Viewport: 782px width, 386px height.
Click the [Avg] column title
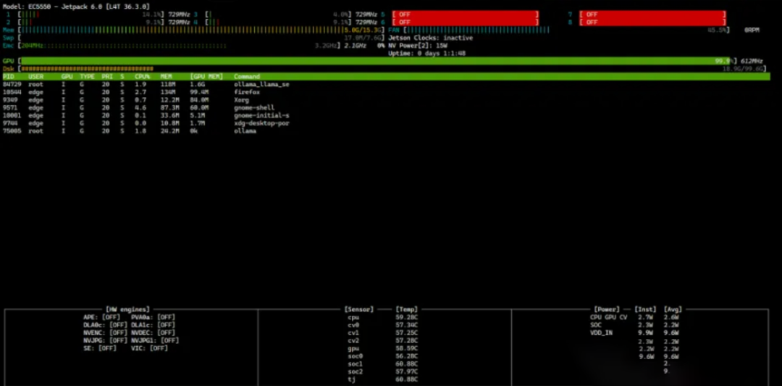673,310
